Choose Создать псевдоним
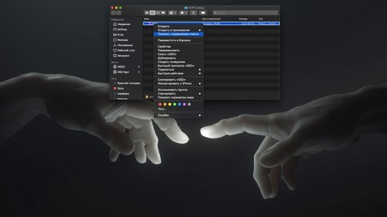 point(178,62)
